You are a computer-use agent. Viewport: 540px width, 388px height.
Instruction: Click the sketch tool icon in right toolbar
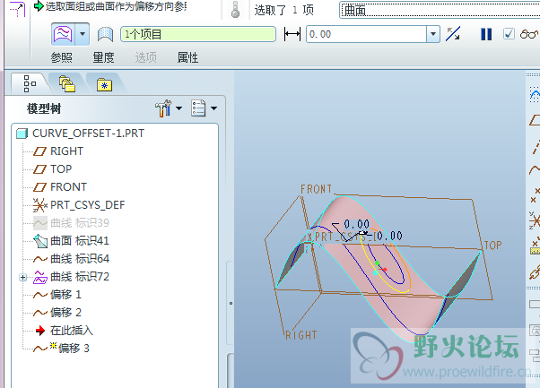pyautogui.click(x=535, y=95)
